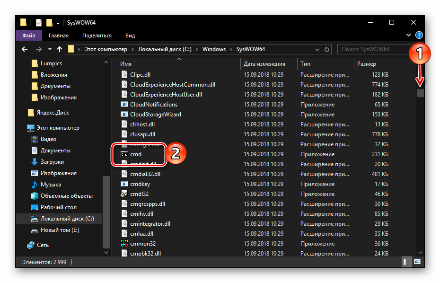Click the CloudNotifications application icon
The image size is (440, 283).
[x=124, y=105]
